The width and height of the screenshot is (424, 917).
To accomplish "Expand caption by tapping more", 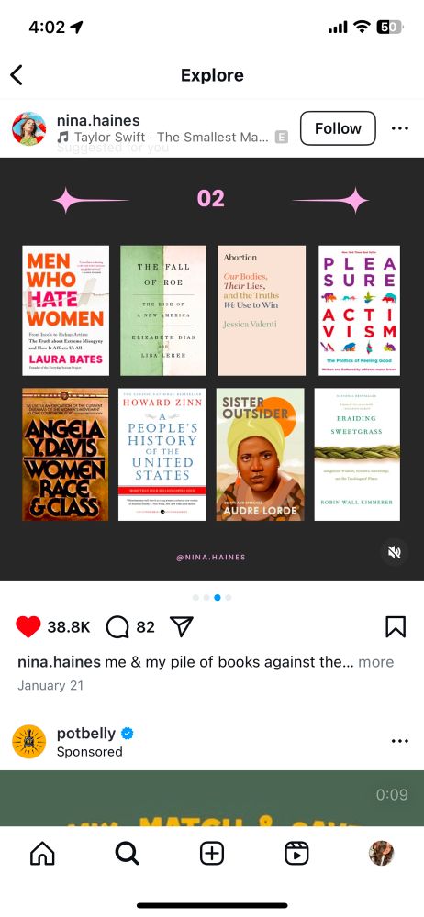I will 376,662.
